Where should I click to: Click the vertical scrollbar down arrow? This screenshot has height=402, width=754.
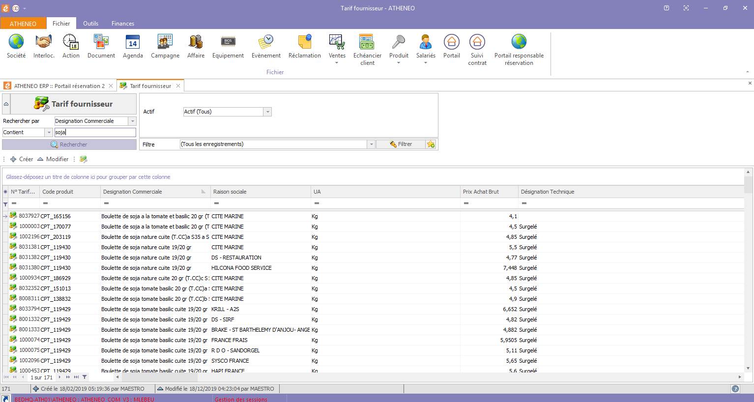pyautogui.click(x=748, y=368)
